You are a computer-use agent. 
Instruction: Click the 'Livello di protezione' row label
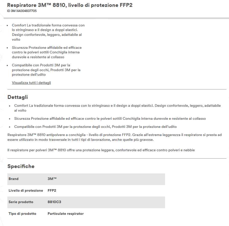pyautogui.click(x=26, y=190)
